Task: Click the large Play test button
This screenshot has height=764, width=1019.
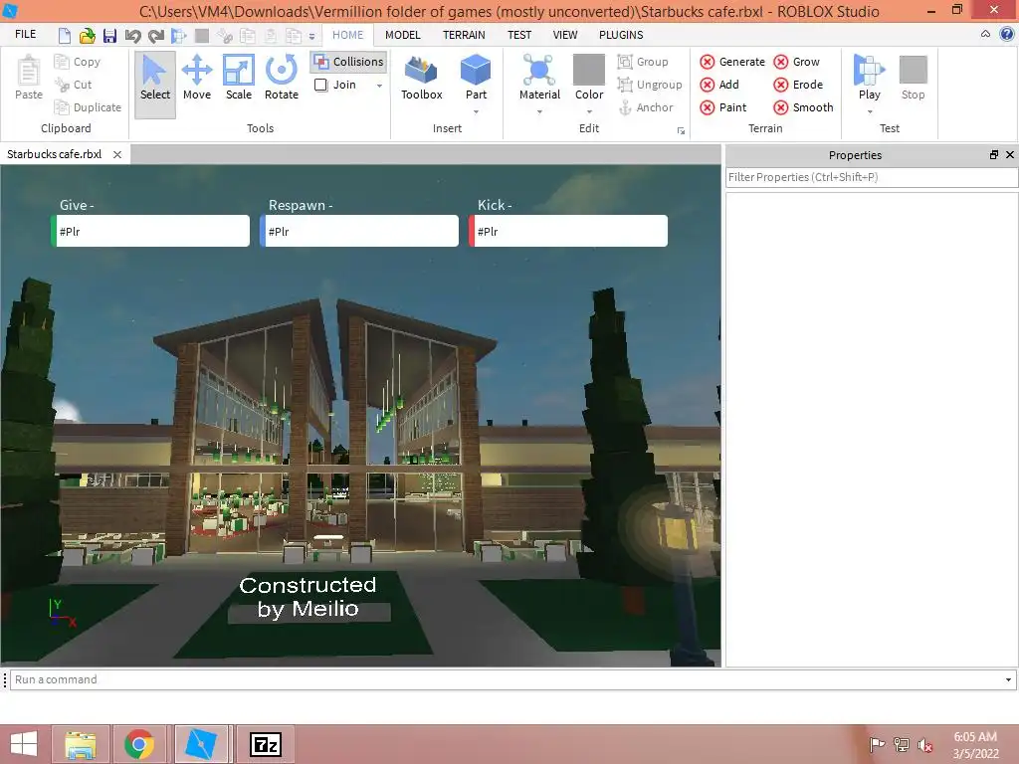Action: (x=869, y=78)
